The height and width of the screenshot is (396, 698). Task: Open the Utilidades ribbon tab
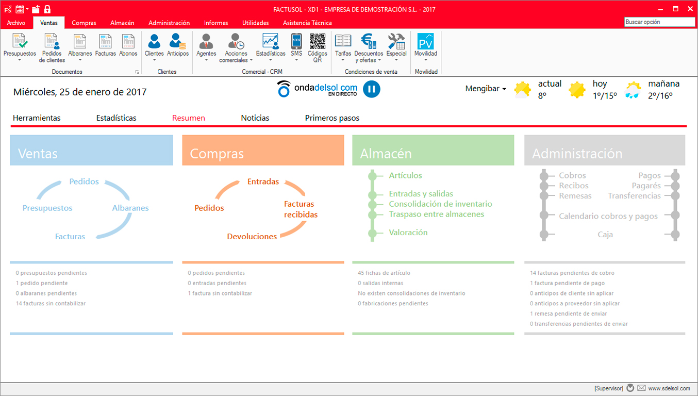[256, 23]
